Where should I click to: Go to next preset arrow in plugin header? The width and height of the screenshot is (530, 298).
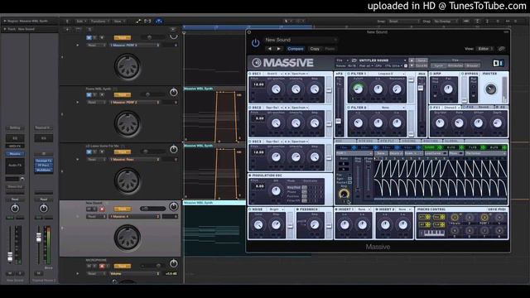(278, 49)
